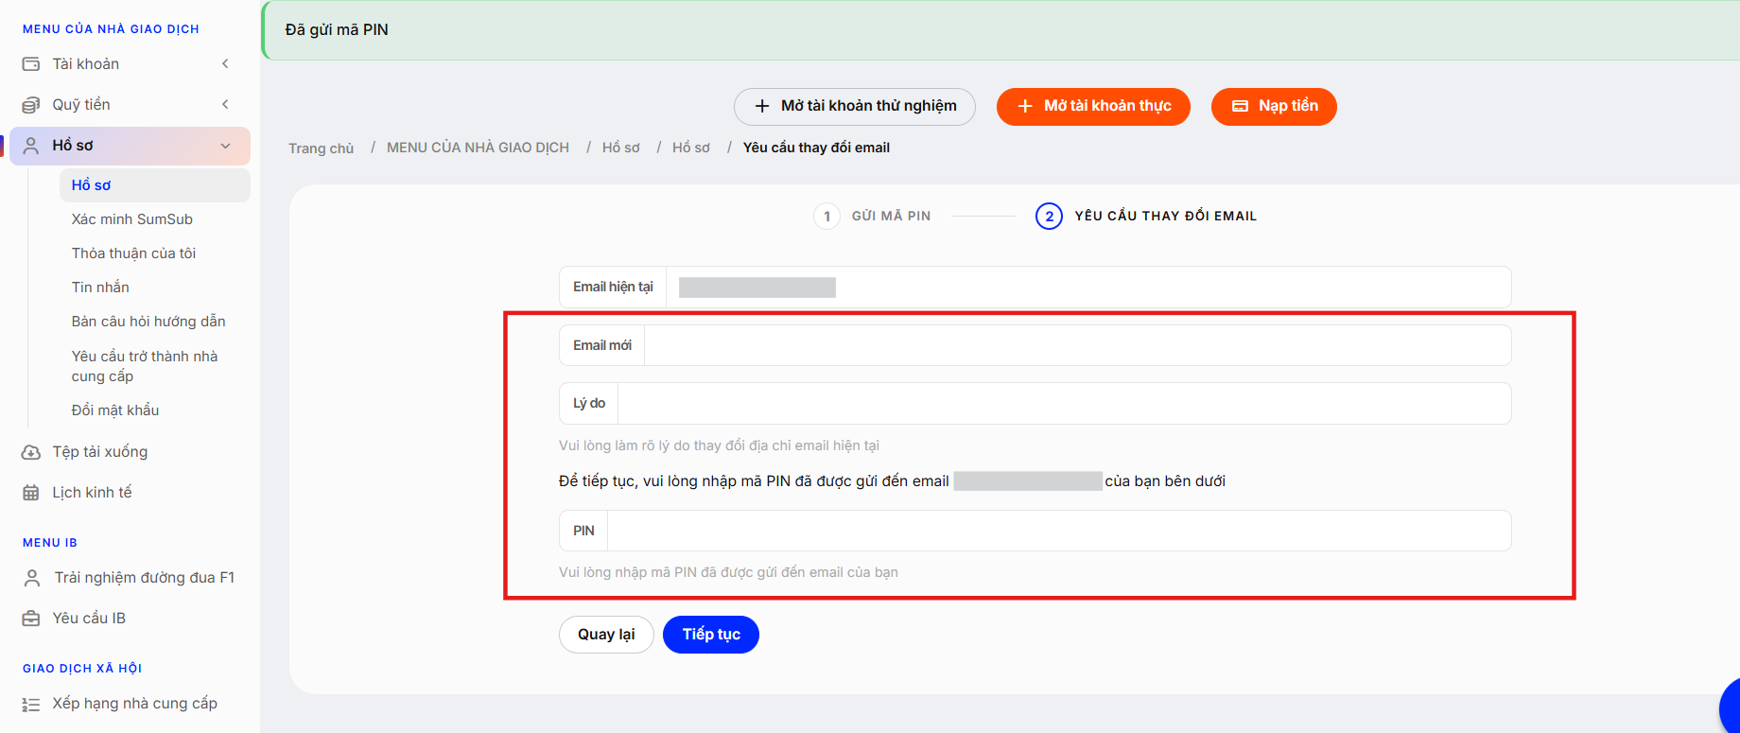The height and width of the screenshot is (733, 1740).
Task: Click the Xếp hạng nhà cung cấp list icon
Action: point(31,704)
